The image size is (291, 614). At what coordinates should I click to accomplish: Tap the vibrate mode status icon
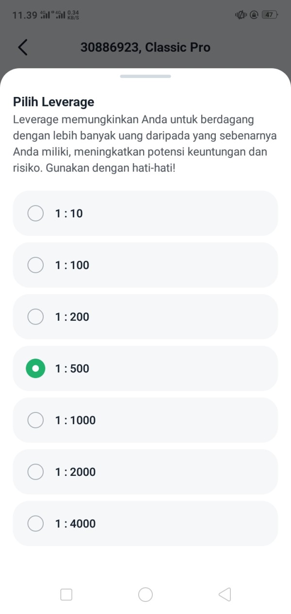241,15
